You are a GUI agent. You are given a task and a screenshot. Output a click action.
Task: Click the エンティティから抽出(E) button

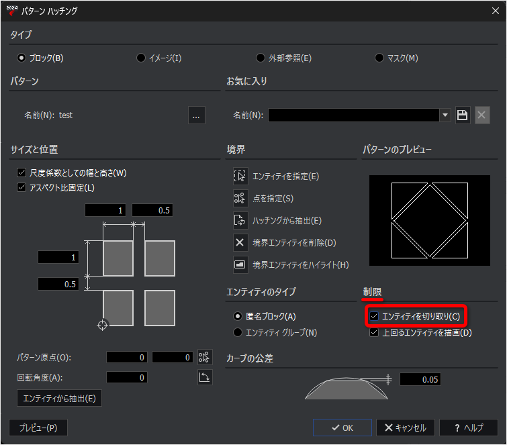click(59, 398)
